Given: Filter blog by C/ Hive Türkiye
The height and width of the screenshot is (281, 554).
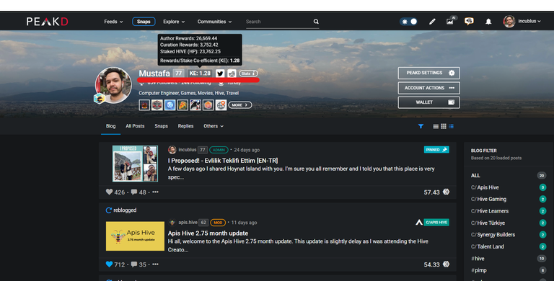Looking at the screenshot, I should tap(508, 223).
